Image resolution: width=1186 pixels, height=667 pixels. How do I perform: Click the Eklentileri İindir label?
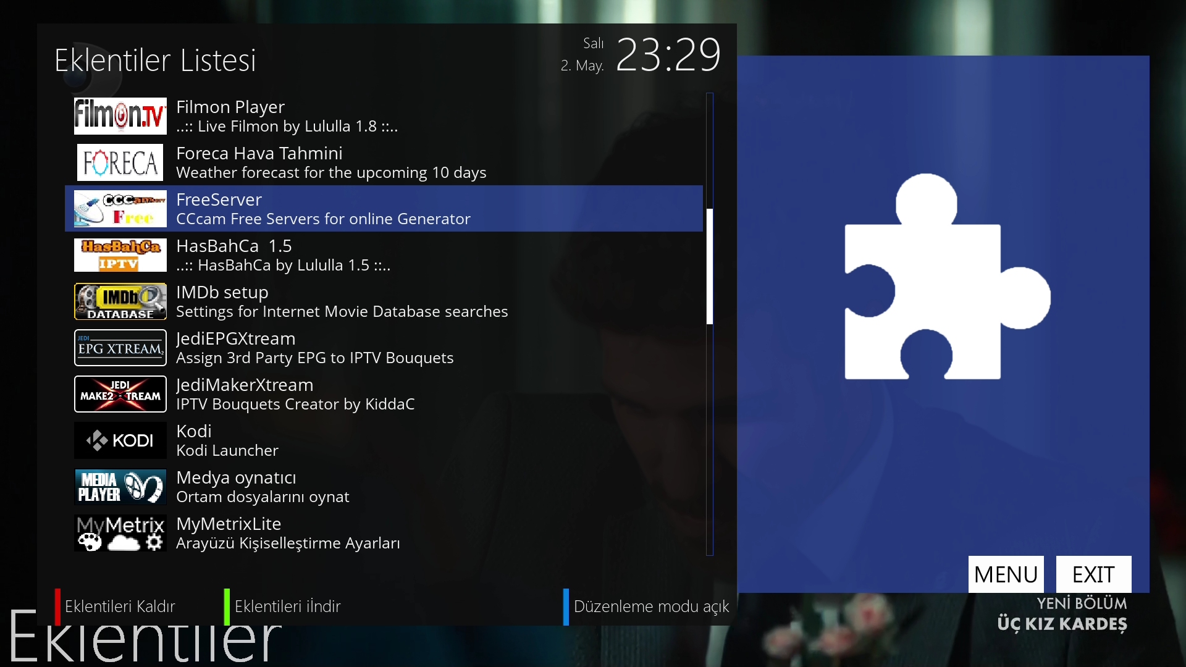[287, 606]
